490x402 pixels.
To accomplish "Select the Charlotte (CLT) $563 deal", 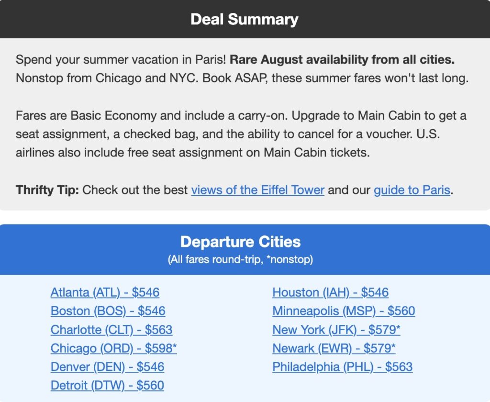I will pyautogui.click(x=112, y=329).
